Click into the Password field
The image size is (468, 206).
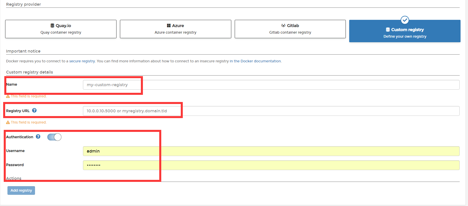[271, 165]
